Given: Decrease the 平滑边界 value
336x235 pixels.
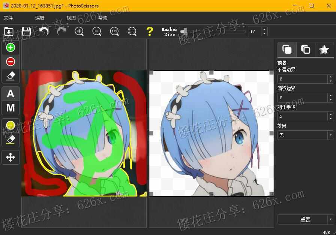Looking at the screenshot, I should [331, 81].
